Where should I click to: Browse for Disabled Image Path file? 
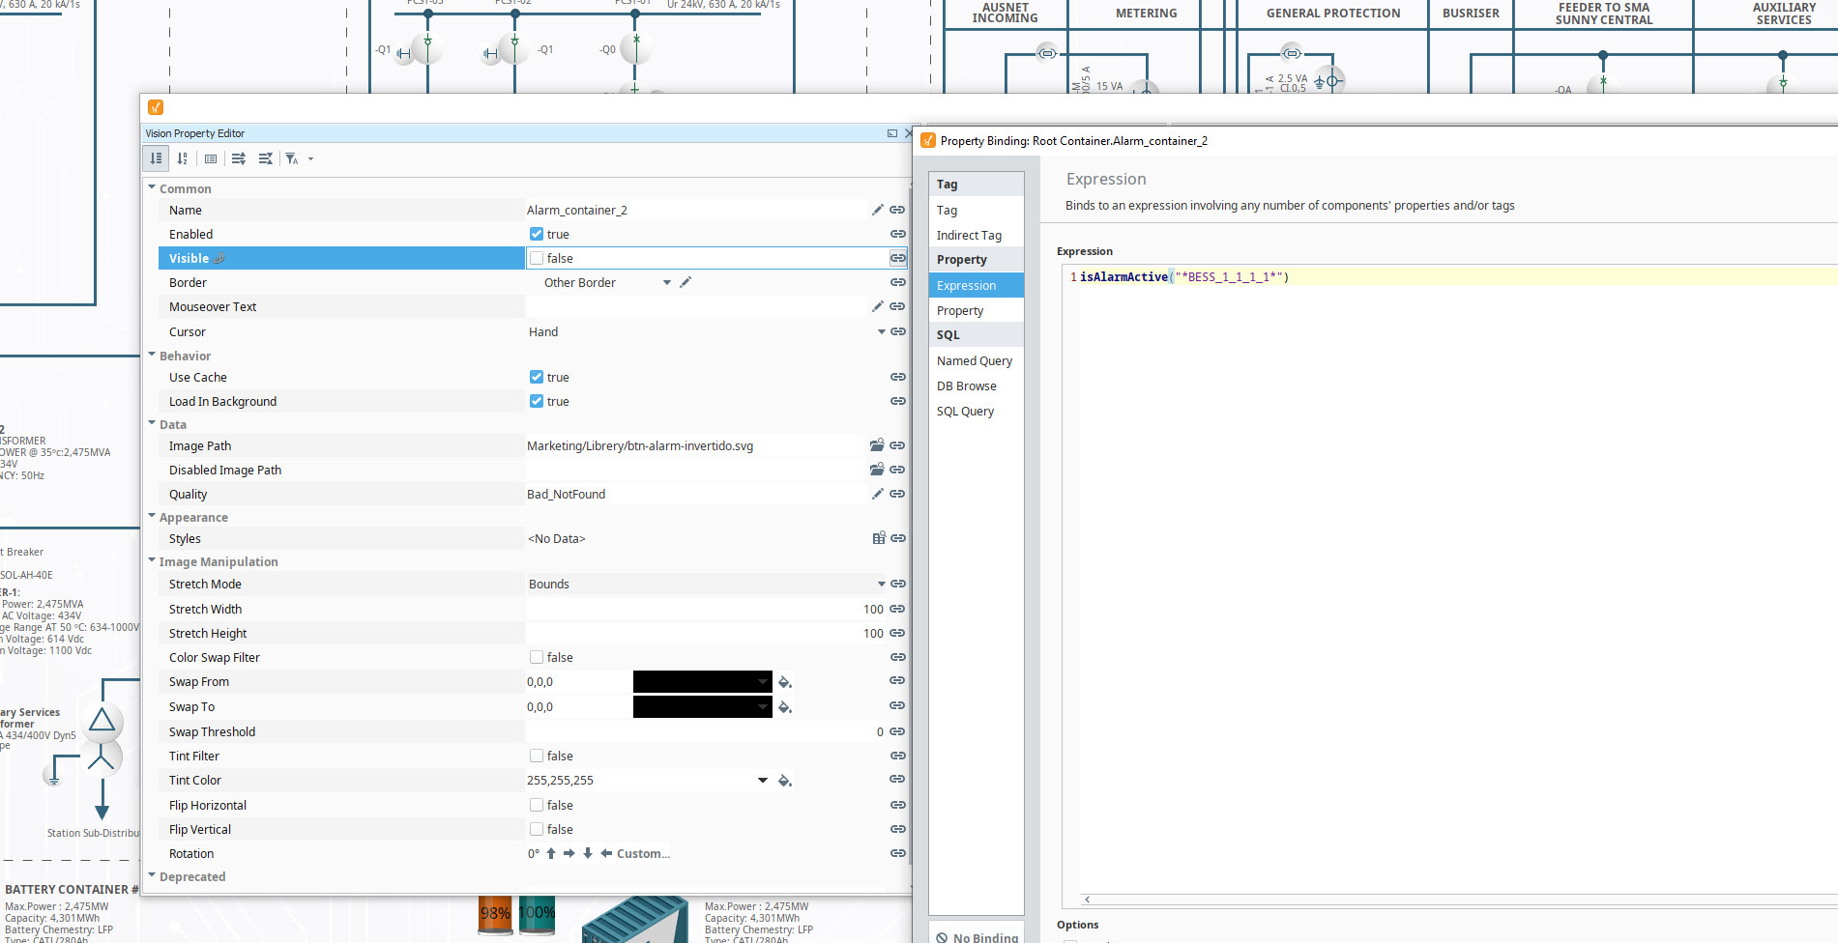[877, 470]
